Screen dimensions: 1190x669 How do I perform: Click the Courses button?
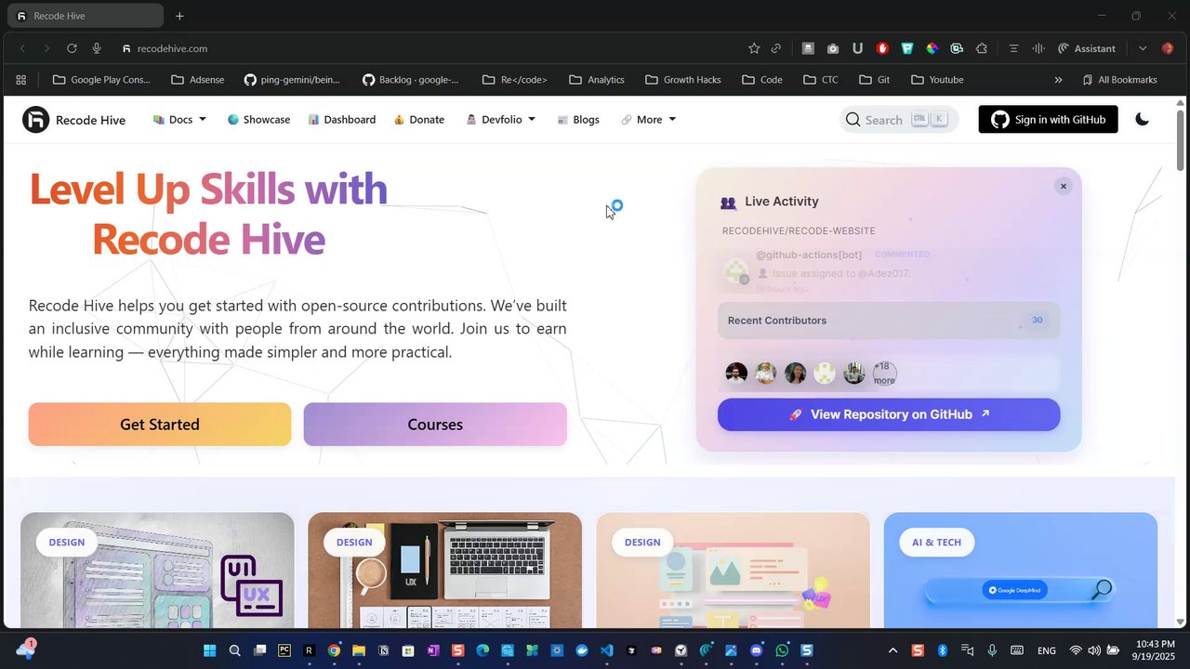(435, 424)
